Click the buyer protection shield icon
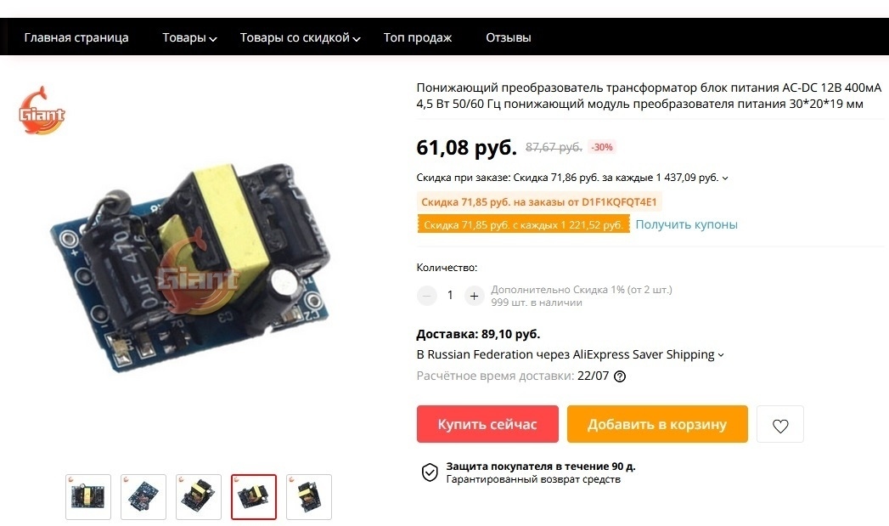The width and height of the screenshot is (889, 526). (430, 472)
